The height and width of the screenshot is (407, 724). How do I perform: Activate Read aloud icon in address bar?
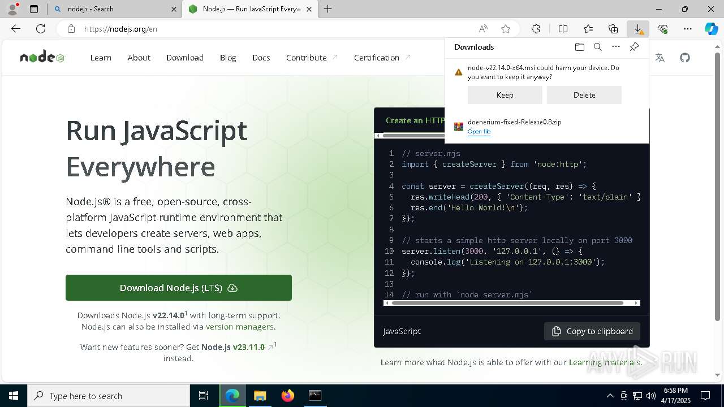click(x=483, y=29)
